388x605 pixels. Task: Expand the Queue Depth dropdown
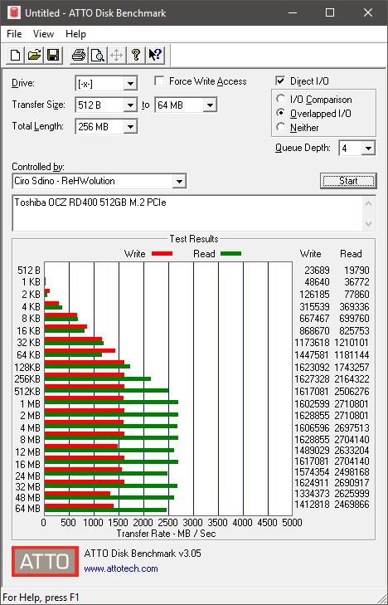pyautogui.click(x=368, y=149)
